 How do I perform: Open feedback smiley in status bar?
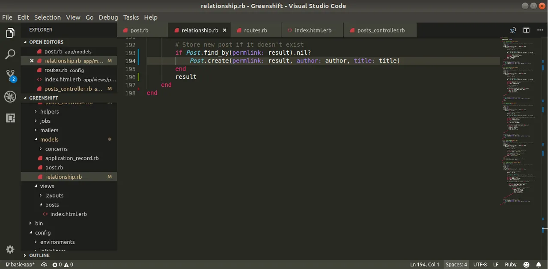tap(527, 265)
